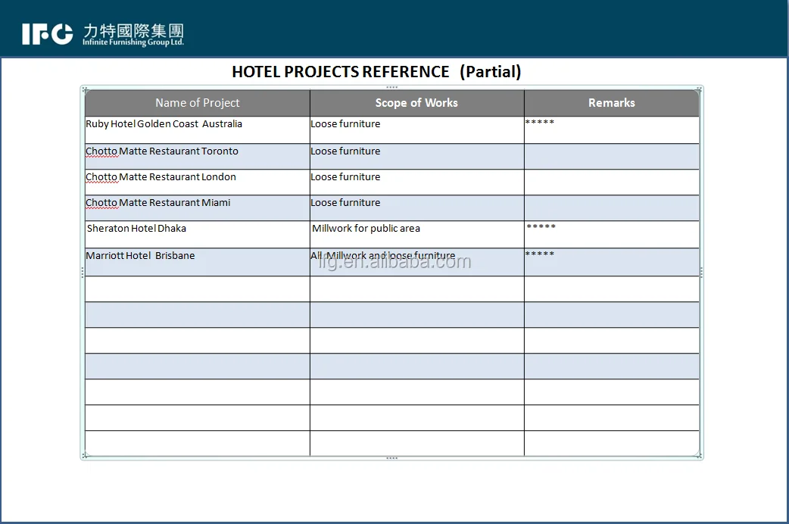The height and width of the screenshot is (524, 789).
Task: Click the 'Scope of Works' column header
Action: click(x=416, y=103)
